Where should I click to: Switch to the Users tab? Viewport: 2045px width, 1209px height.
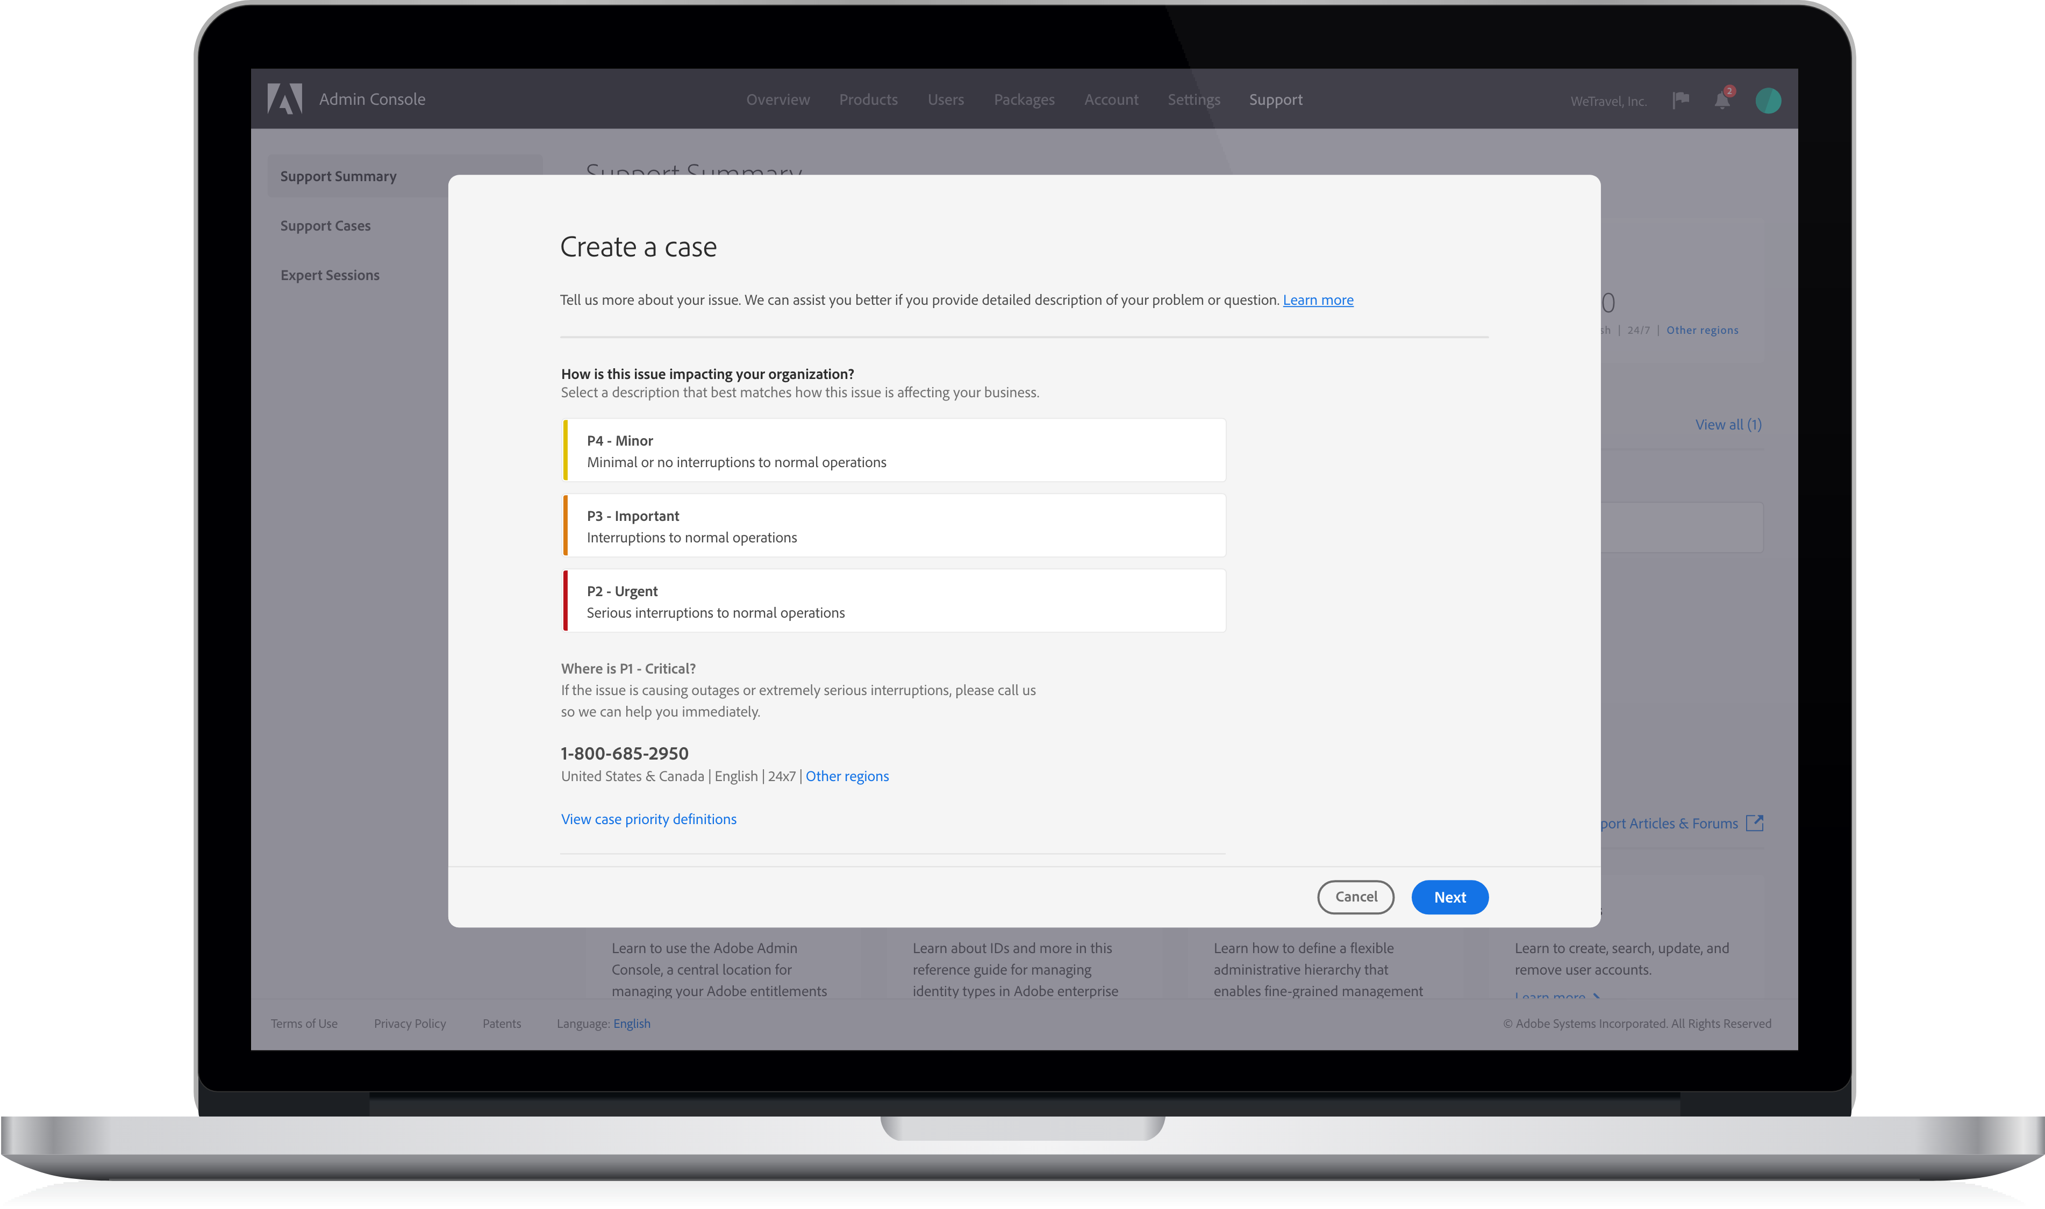click(946, 99)
